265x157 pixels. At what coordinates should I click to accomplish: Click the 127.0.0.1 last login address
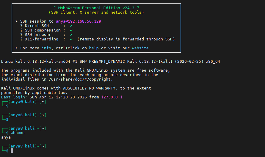[x=112, y=97]
